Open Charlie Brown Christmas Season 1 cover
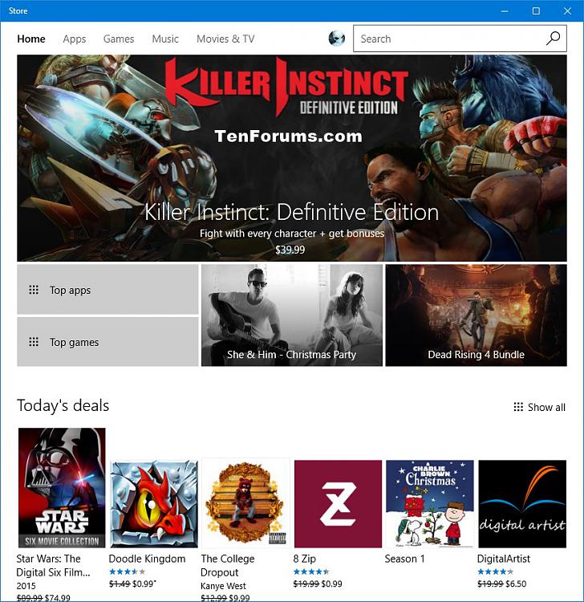584x602 pixels. pyautogui.click(x=430, y=504)
